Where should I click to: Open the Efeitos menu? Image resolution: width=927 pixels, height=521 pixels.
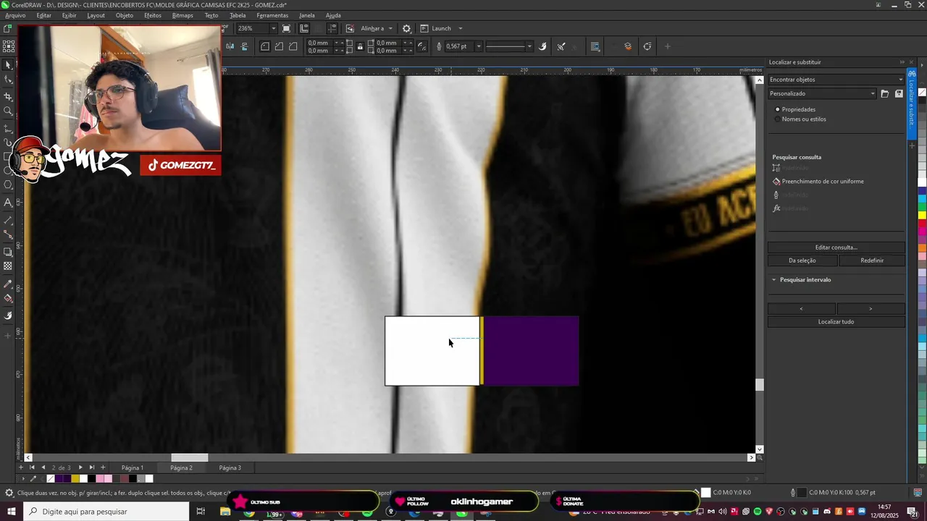coord(153,15)
